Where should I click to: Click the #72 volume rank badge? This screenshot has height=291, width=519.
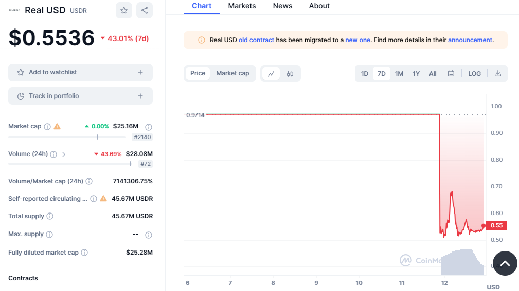(145, 164)
